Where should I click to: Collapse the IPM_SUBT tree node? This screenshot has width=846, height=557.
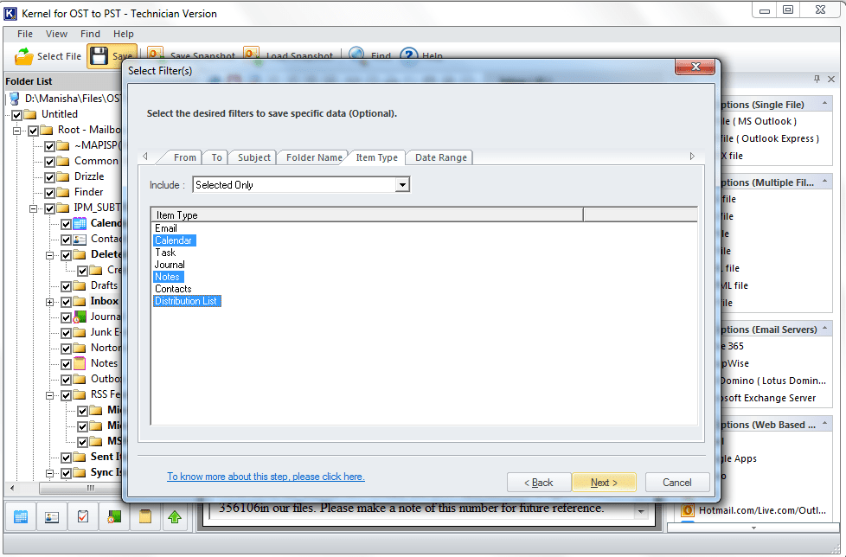[34, 208]
